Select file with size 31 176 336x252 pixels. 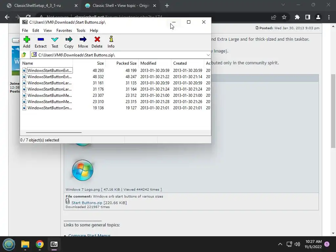click(x=116, y=89)
